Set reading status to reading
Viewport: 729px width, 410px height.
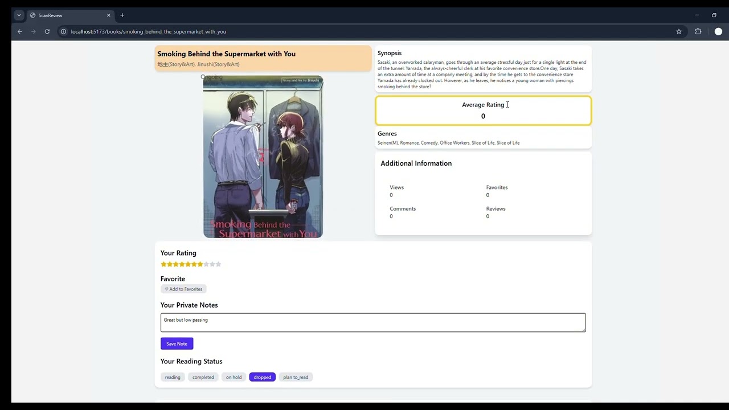(173, 377)
